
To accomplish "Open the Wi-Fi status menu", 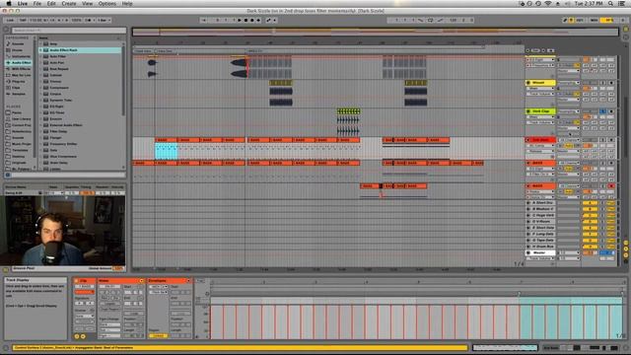I will coord(548,3).
